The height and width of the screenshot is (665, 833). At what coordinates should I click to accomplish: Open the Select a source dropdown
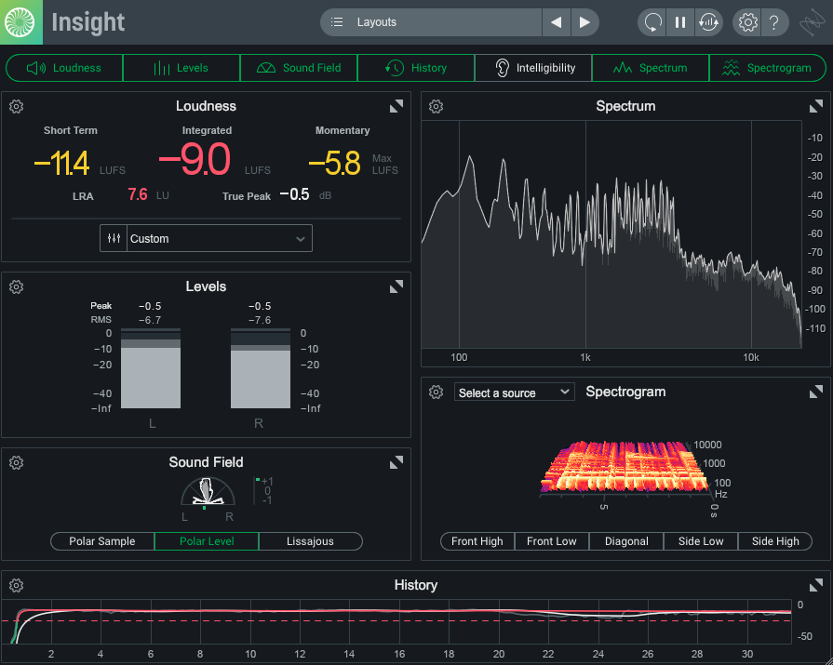pyautogui.click(x=515, y=392)
